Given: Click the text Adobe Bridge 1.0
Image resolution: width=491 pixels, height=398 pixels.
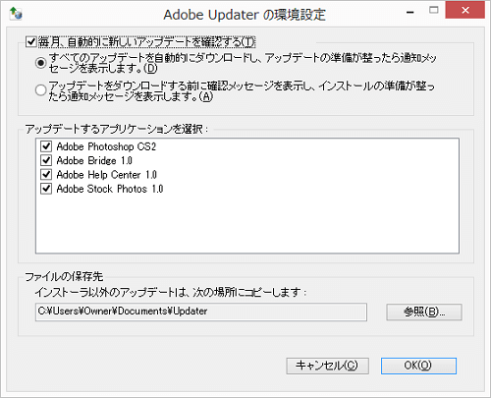Looking at the screenshot, I should 94,160.
